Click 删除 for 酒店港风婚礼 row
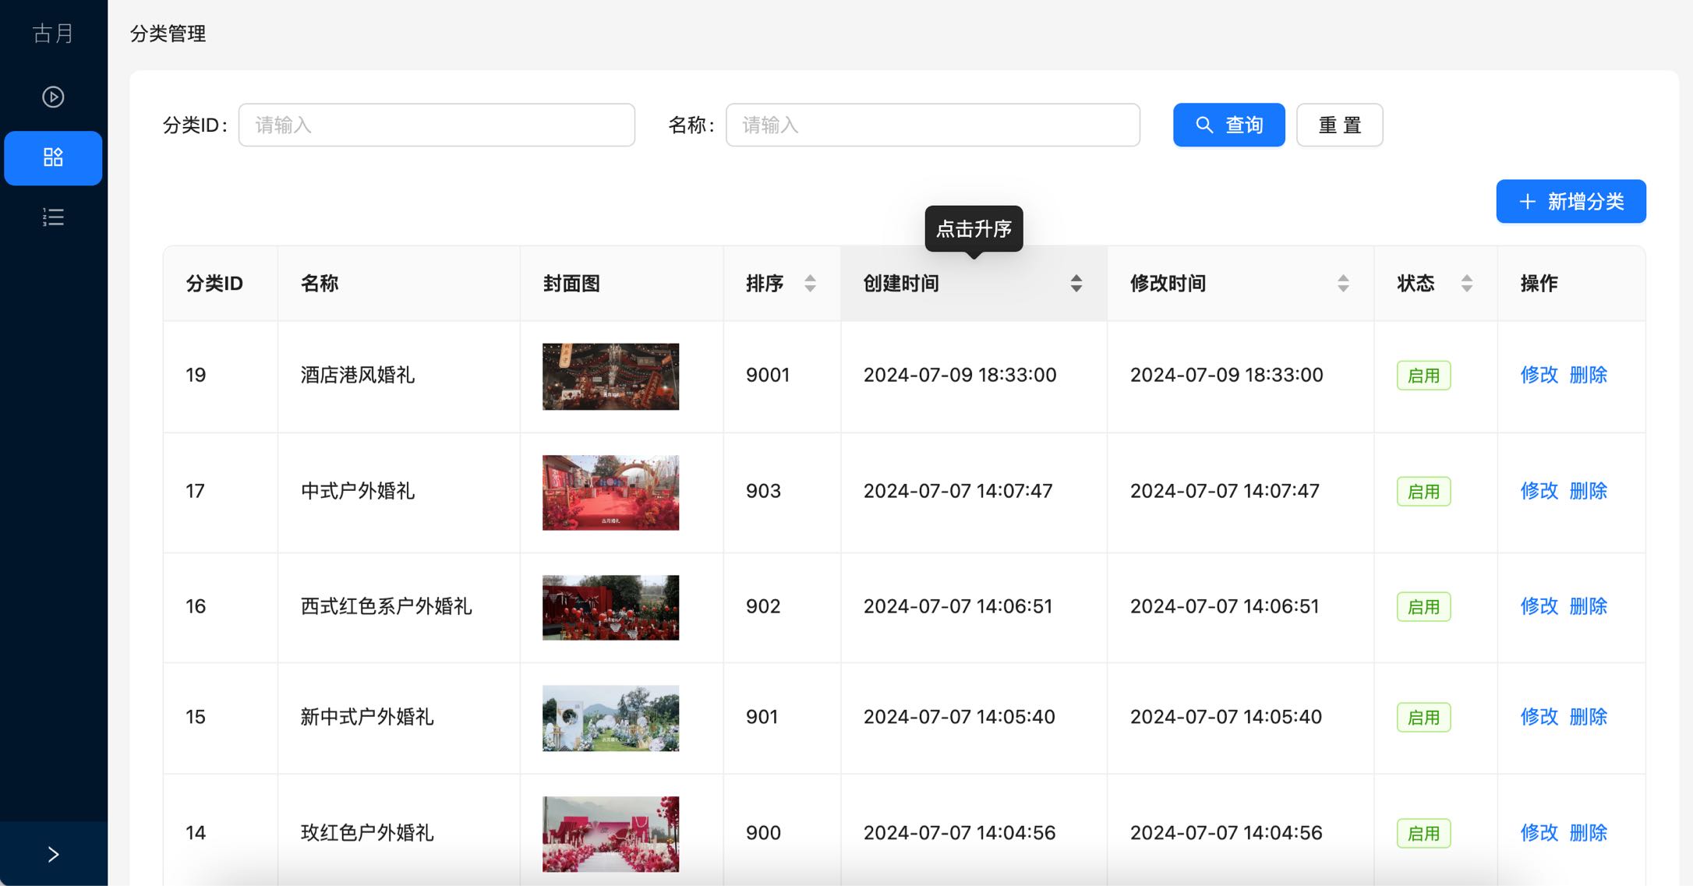 pyautogui.click(x=1589, y=375)
